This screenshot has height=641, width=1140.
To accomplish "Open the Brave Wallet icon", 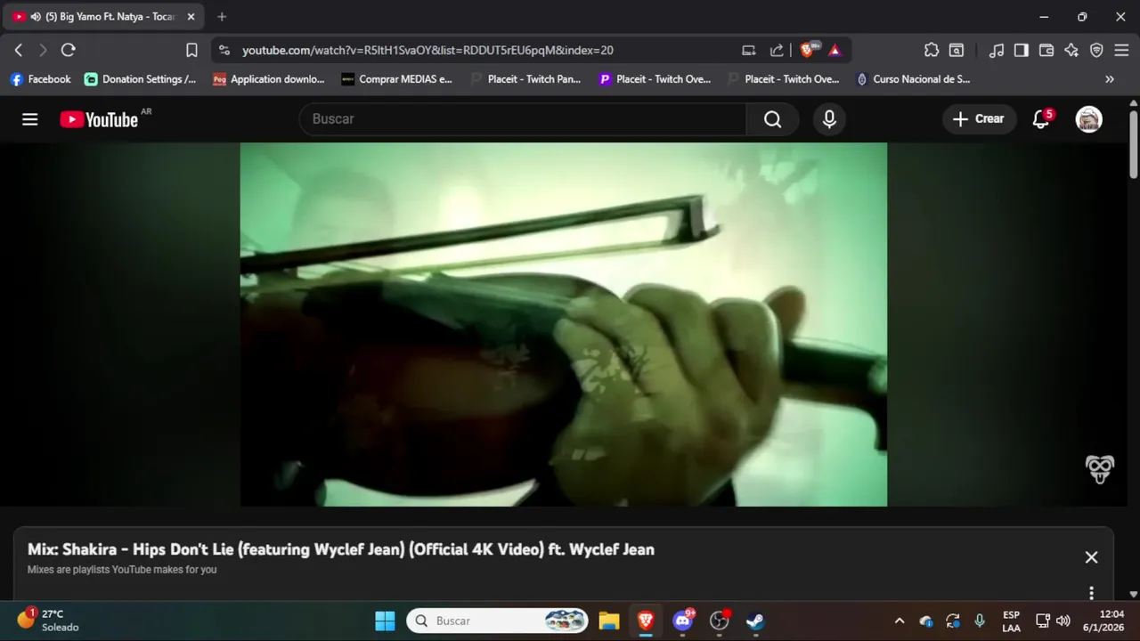I will (1046, 51).
